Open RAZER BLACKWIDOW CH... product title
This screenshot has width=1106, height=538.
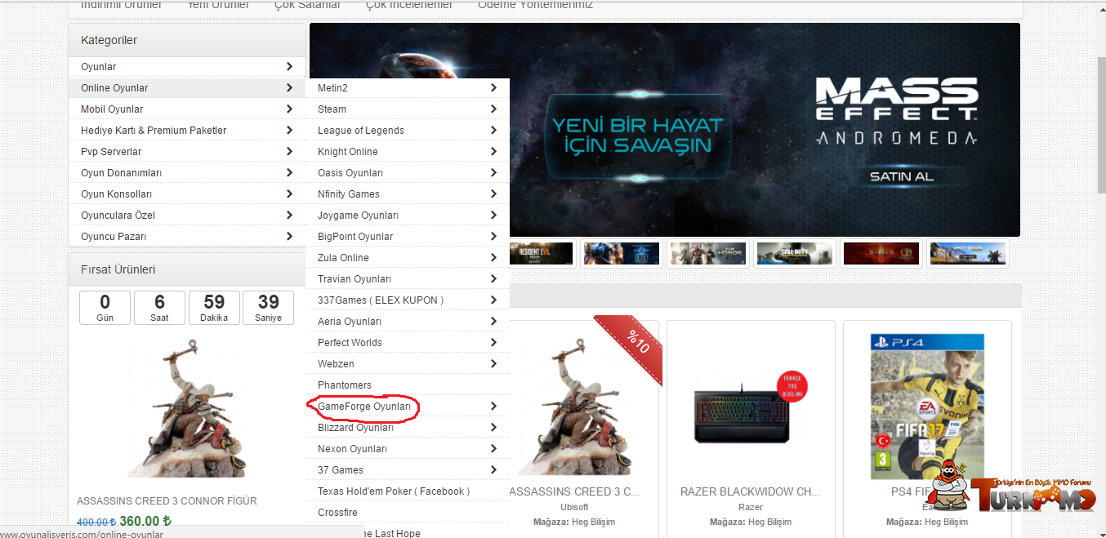click(751, 492)
